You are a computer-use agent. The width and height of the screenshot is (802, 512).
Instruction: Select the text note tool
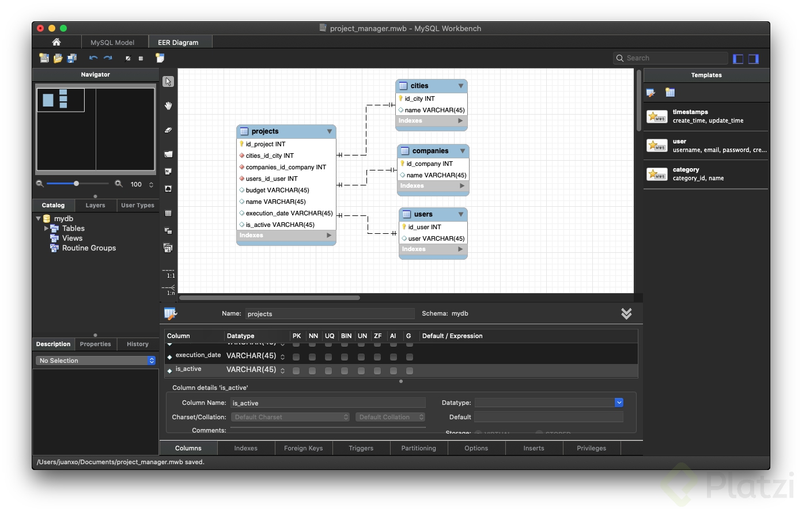click(x=168, y=171)
